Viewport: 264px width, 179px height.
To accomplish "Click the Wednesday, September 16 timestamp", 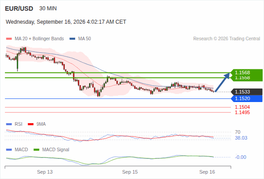I will pyautogui.click(x=66, y=22).
